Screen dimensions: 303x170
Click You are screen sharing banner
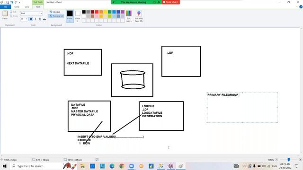134,2
